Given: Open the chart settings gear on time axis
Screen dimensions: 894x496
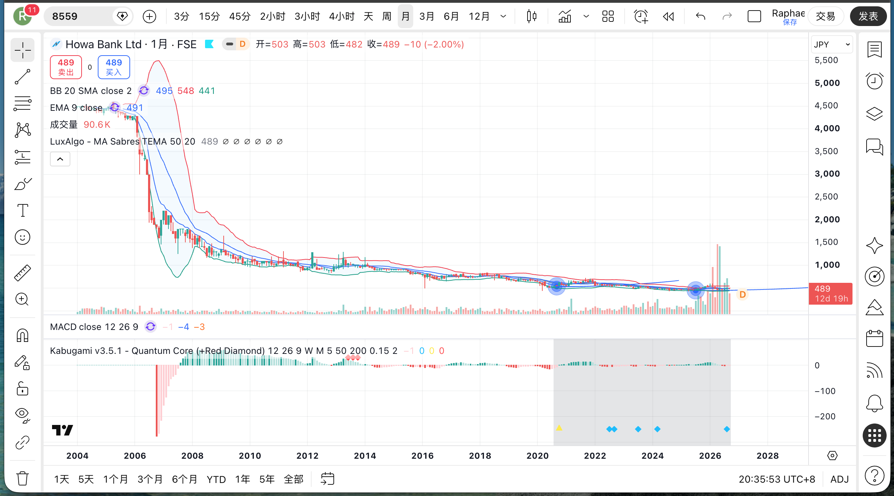Looking at the screenshot, I should click(x=832, y=456).
